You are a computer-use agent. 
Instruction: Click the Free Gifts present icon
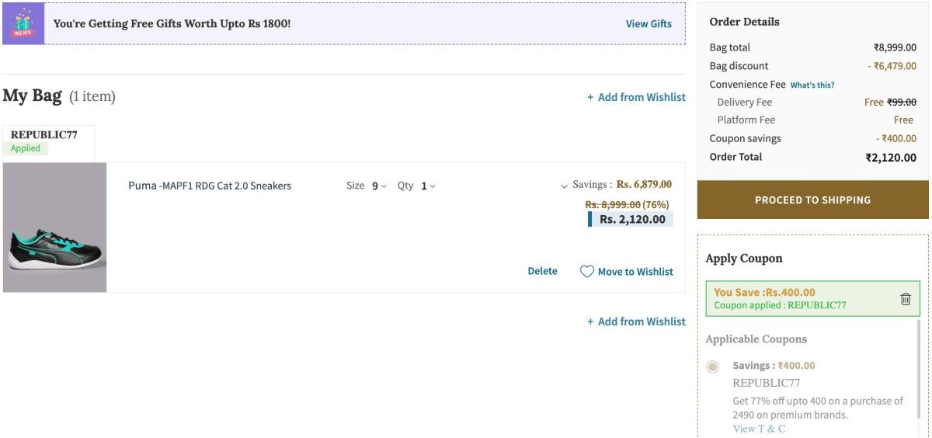pyautogui.click(x=23, y=23)
